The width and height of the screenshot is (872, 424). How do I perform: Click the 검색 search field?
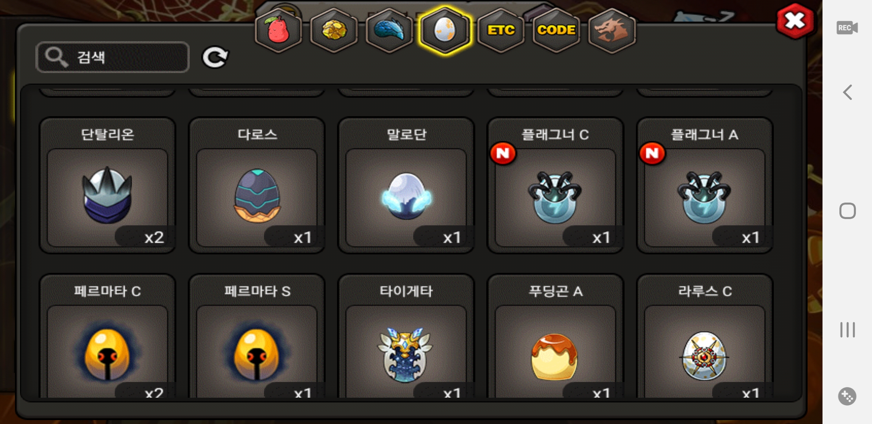pos(112,57)
